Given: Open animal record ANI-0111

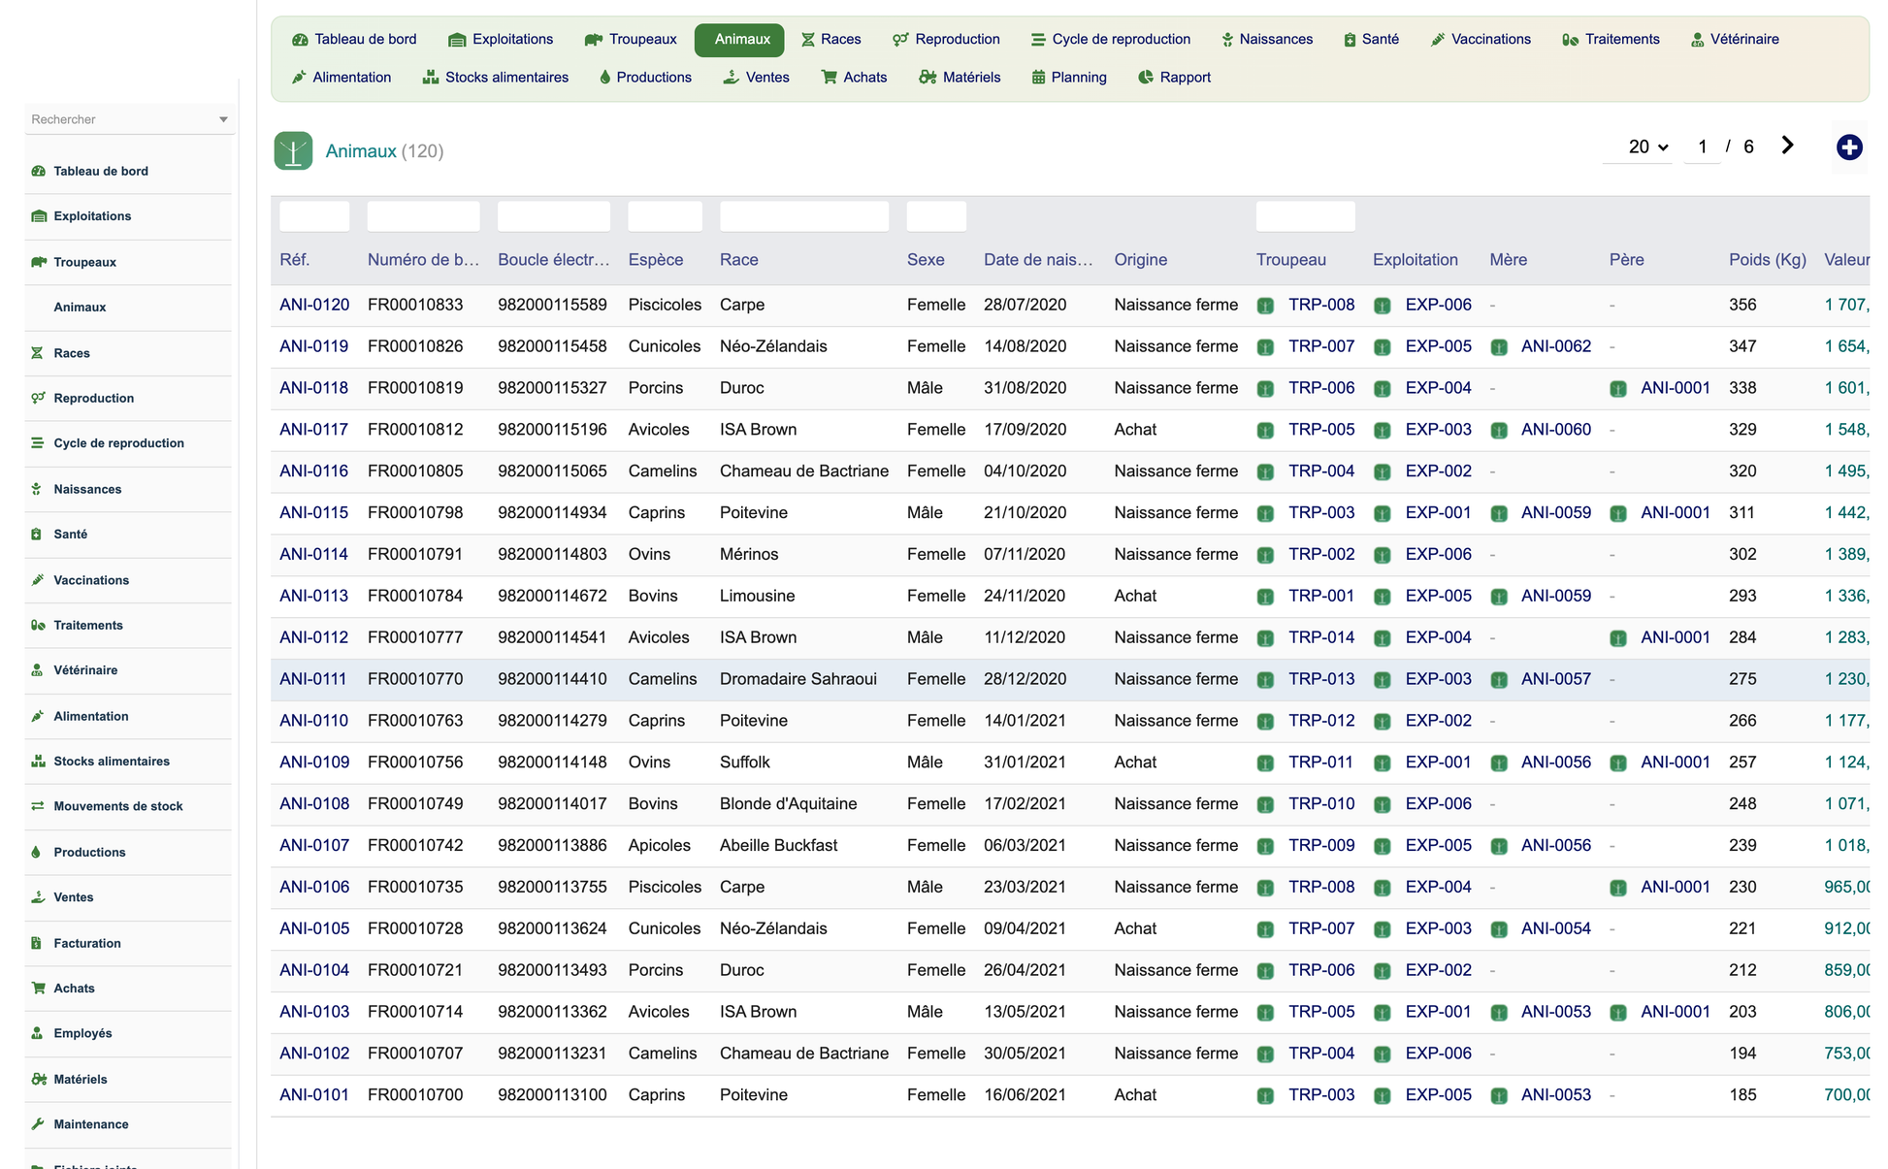Looking at the screenshot, I should tap(313, 679).
